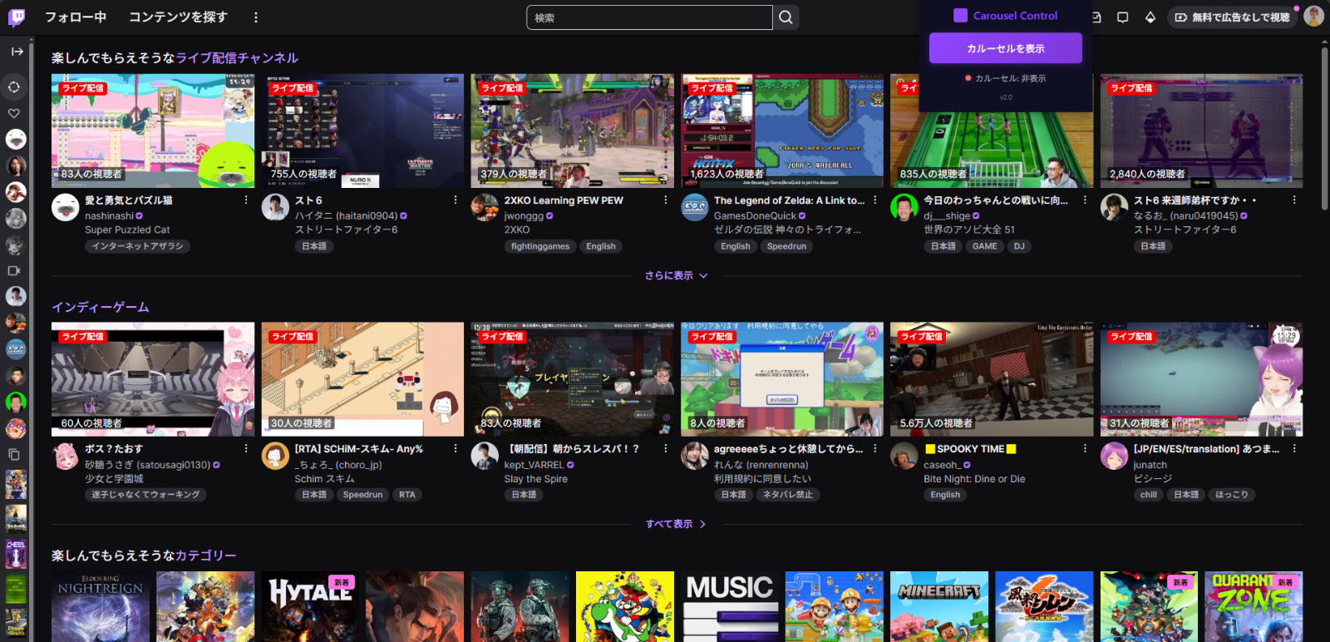Image resolution: width=1330 pixels, height=642 pixels.
Task: Open the user profile avatar menu
Action: pos(1313,17)
